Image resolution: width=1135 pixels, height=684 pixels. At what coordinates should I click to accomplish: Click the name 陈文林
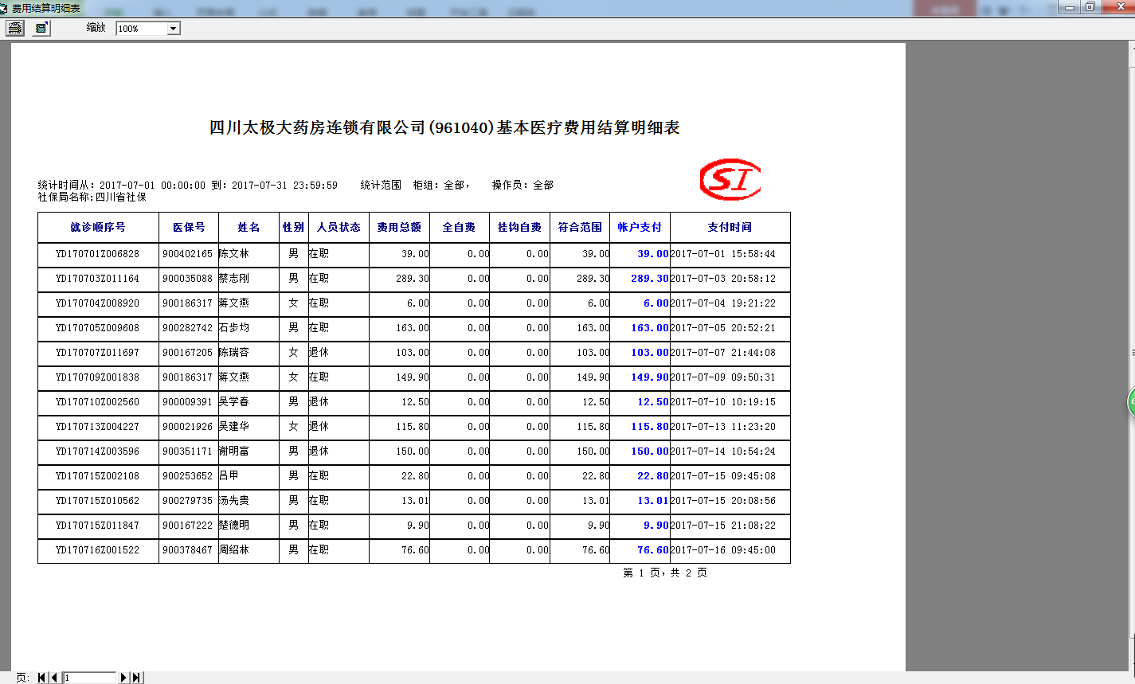click(234, 254)
